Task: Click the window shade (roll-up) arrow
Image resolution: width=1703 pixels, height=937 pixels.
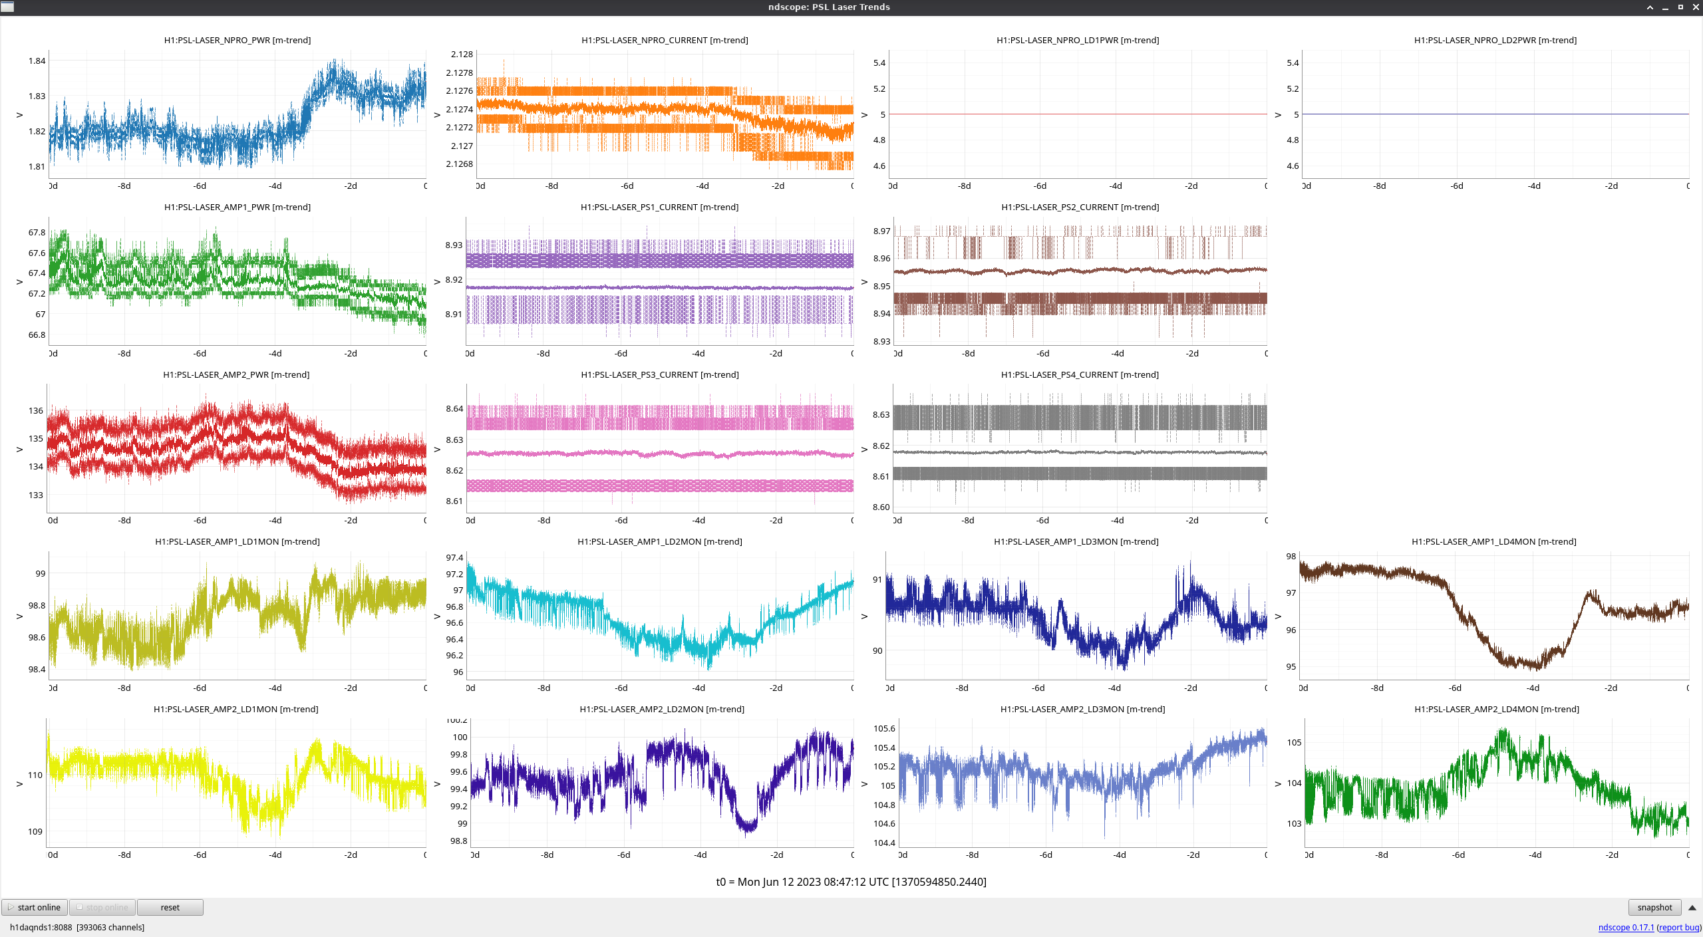Action: (1650, 7)
